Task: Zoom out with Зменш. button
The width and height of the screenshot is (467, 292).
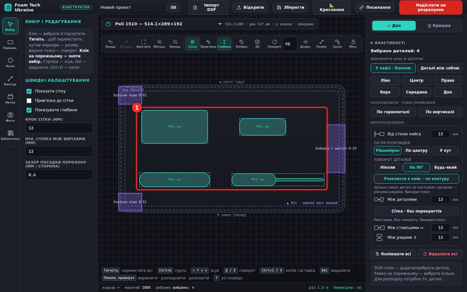Action: 175,44
